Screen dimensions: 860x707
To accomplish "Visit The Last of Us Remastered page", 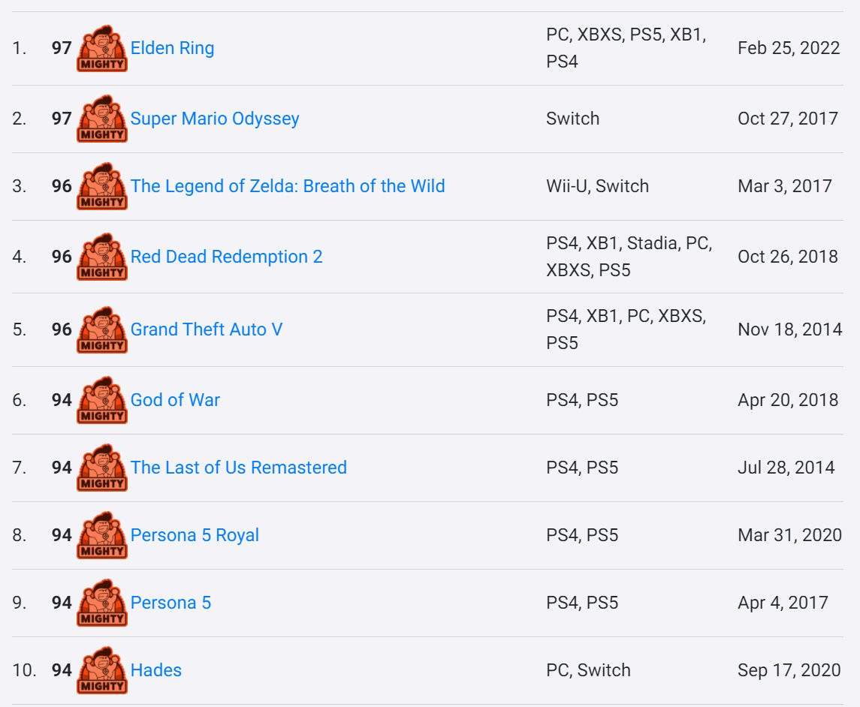I will point(238,468).
